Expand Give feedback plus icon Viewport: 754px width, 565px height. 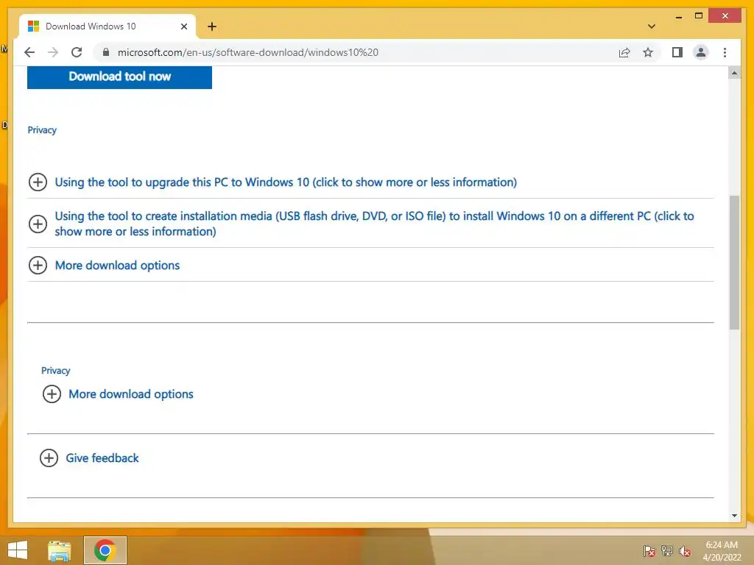[x=49, y=458]
